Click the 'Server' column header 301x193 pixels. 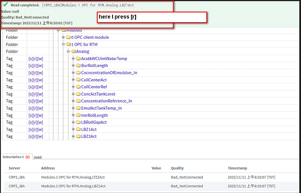pyautogui.click(x=14, y=168)
